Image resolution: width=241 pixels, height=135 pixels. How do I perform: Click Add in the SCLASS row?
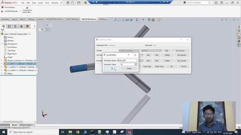tap(148, 55)
